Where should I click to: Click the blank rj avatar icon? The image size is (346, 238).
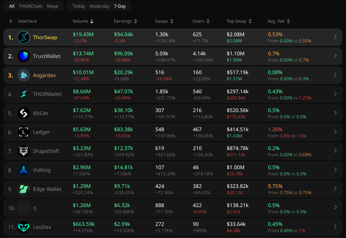pos(23,208)
